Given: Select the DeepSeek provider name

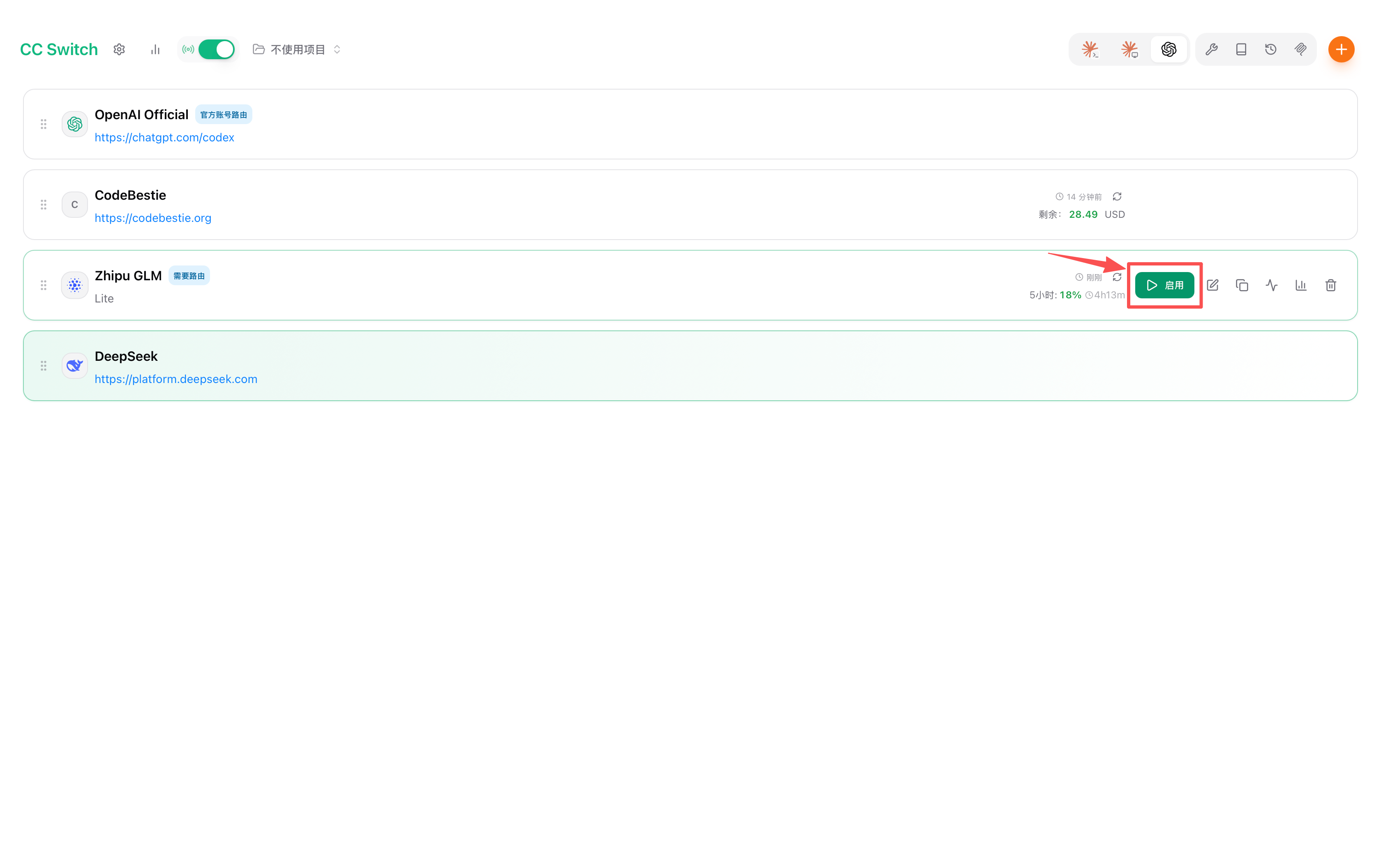Looking at the screenshot, I should pos(126,356).
